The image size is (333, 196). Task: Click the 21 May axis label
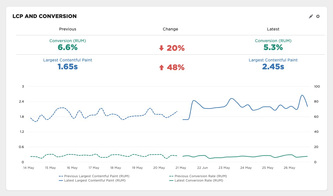click(181, 168)
